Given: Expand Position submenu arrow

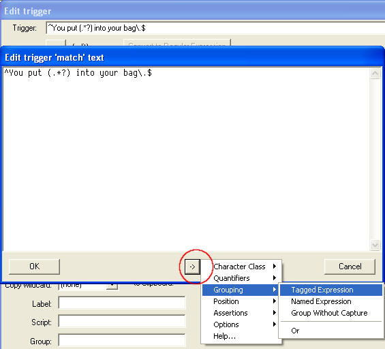Looking at the screenshot, I should click(x=275, y=301).
